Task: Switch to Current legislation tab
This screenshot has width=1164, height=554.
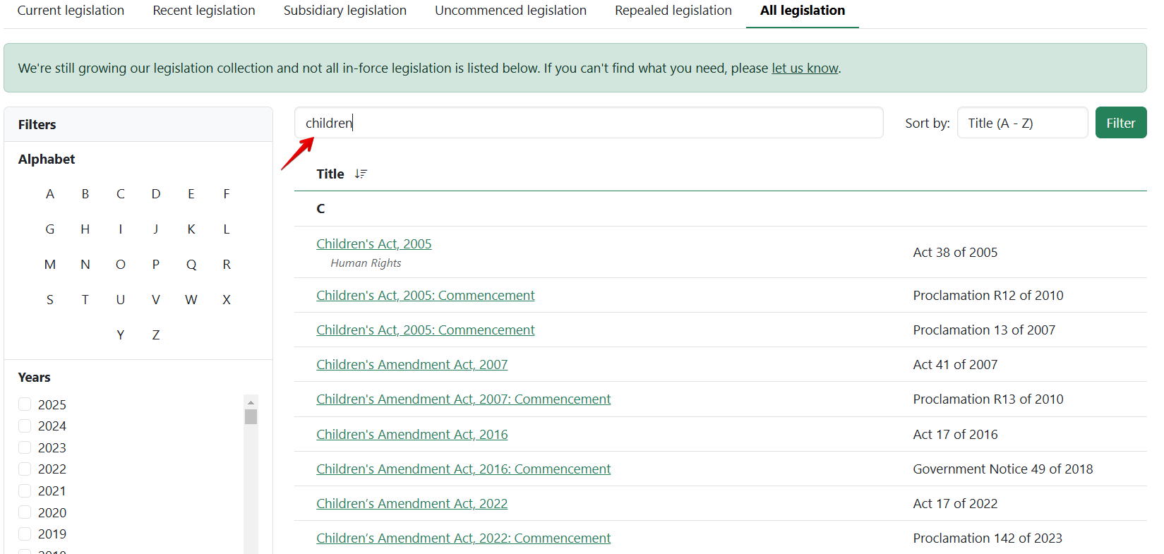Action: tap(71, 11)
